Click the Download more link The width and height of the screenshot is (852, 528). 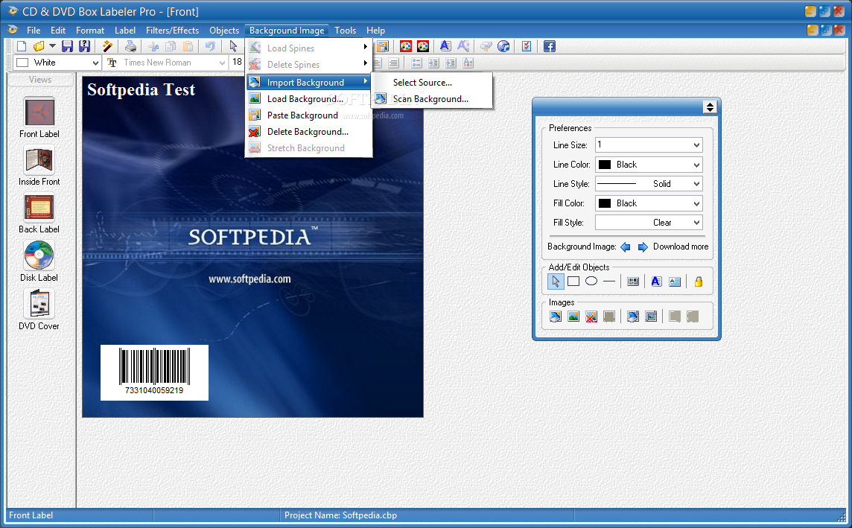click(680, 246)
